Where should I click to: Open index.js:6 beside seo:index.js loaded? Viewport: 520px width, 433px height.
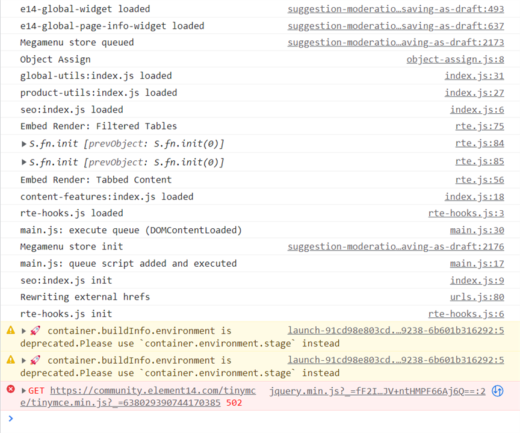tap(477, 109)
